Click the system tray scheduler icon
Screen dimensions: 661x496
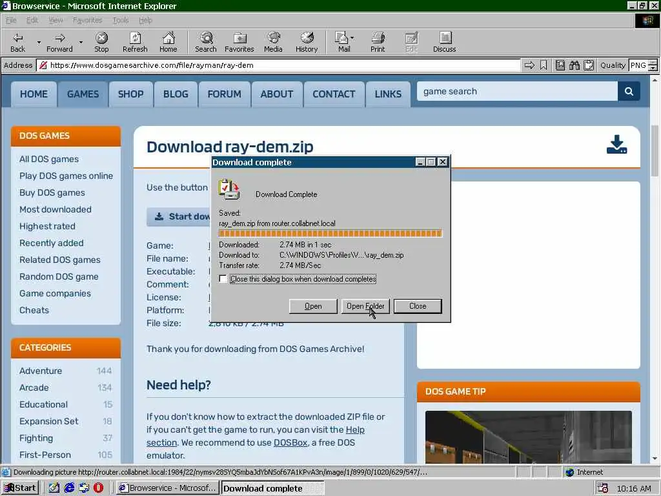pos(603,488)
